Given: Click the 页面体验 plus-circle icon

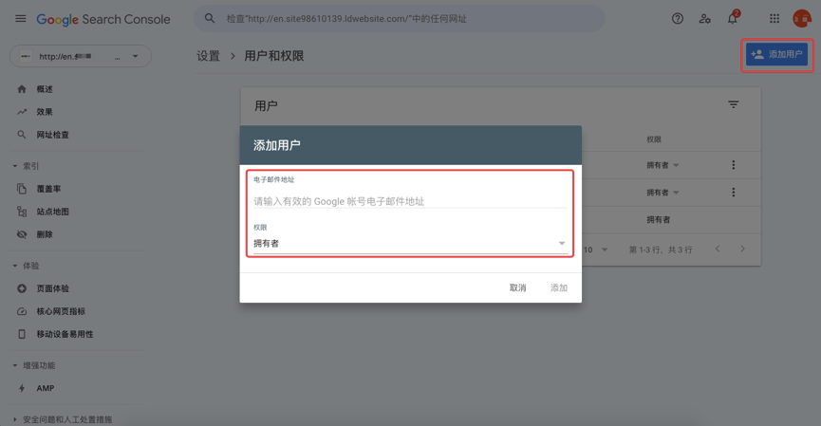Looking at the screenshot, I should [x=22, y=288].
